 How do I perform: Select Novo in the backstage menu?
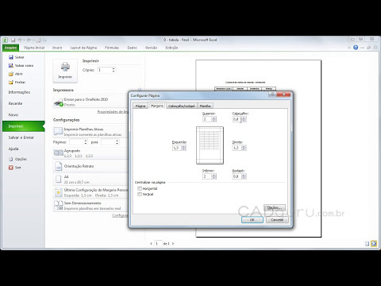point(13,115)
